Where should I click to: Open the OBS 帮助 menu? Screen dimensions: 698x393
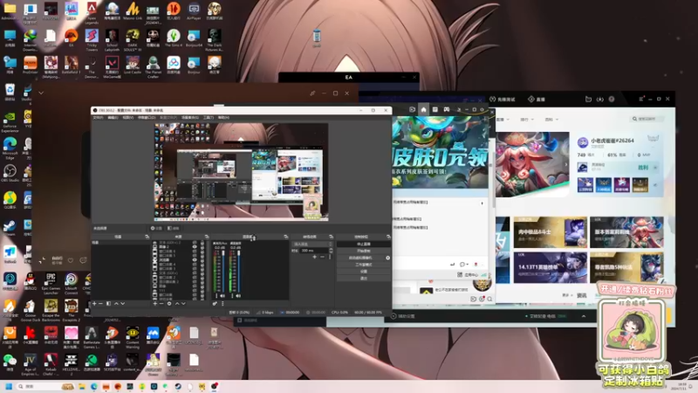coord(223,118)
